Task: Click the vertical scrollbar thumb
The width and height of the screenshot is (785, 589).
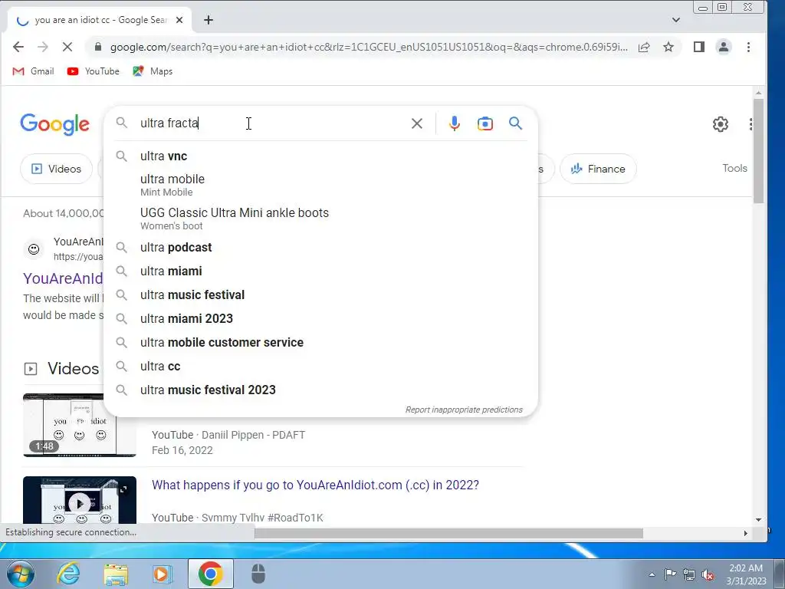Action: point(758,150)
